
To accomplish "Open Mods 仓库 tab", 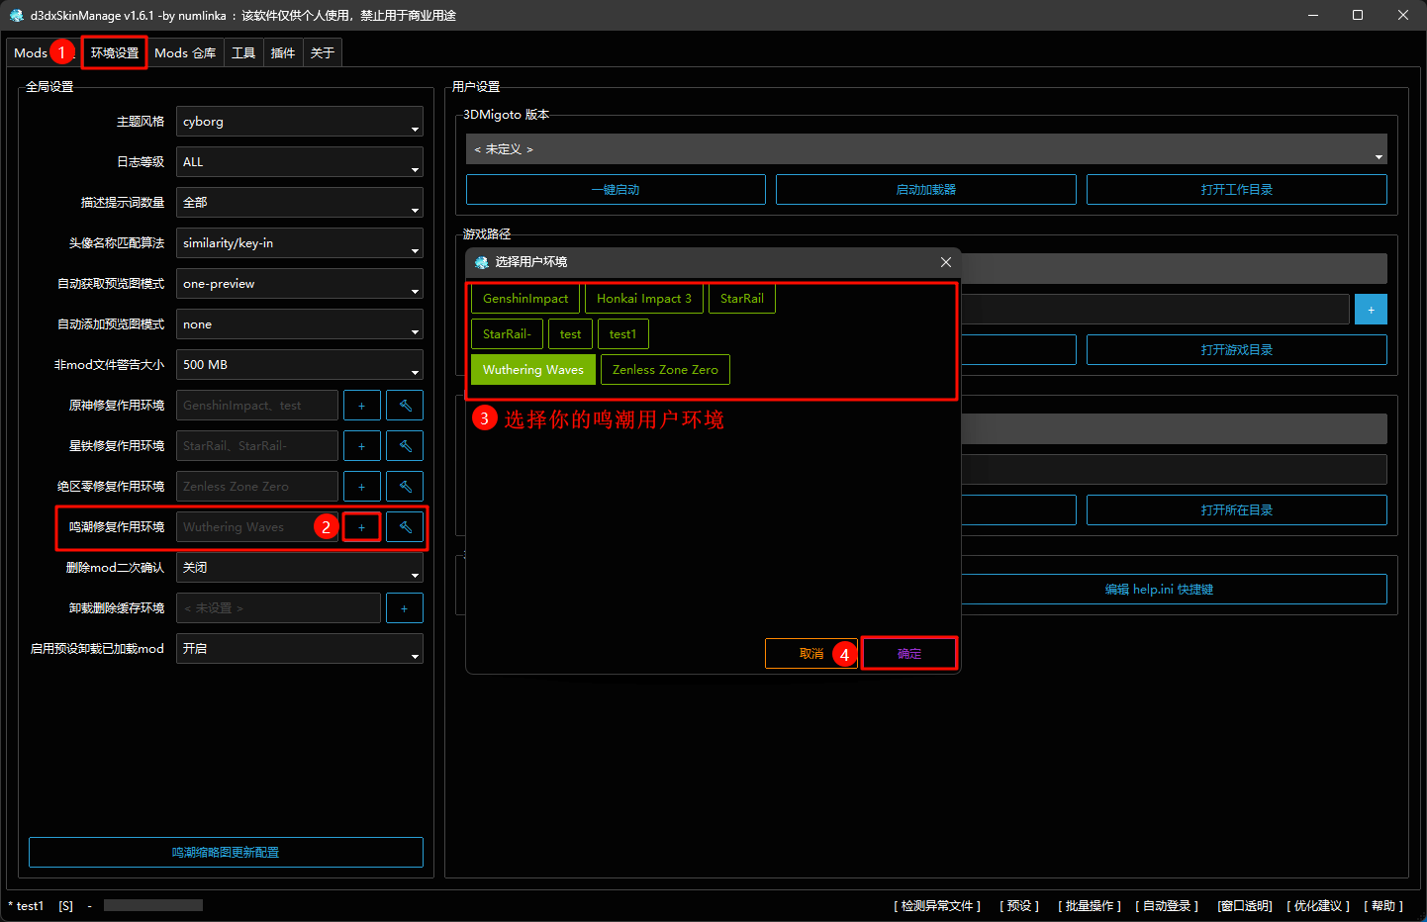I will point(185,52).
